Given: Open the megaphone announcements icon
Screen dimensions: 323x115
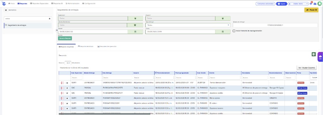Looking at the screenshot, I should pyautogui.click(x=311, y=4).
